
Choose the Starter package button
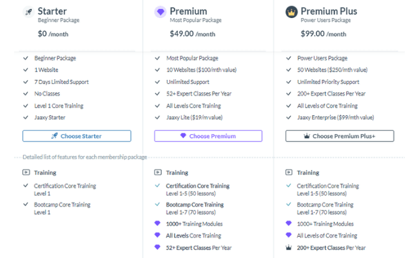click(x=77, y=136)
